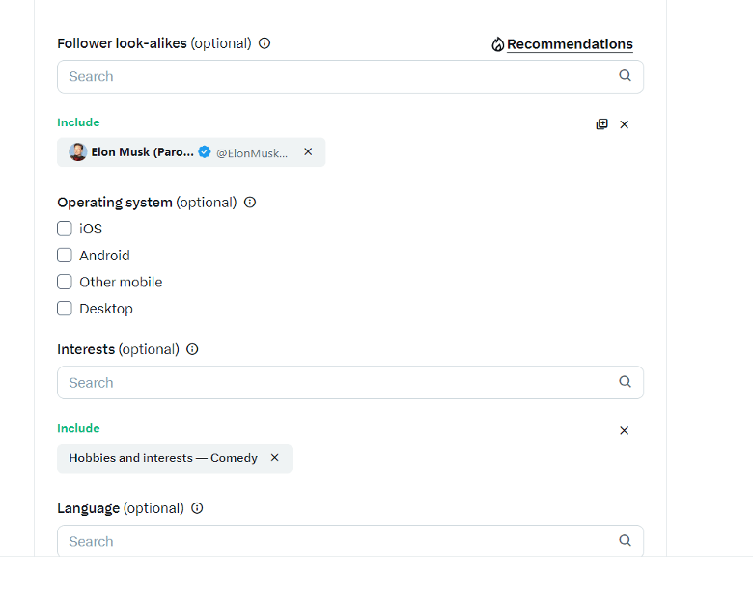Click the bulk add icon in Include row

coord(601,124)
